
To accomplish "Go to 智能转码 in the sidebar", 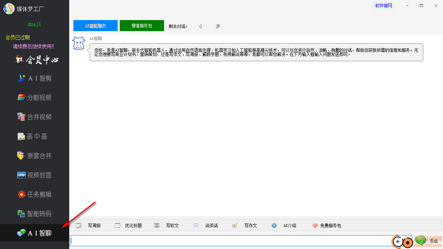I will (x=35, y=214).
